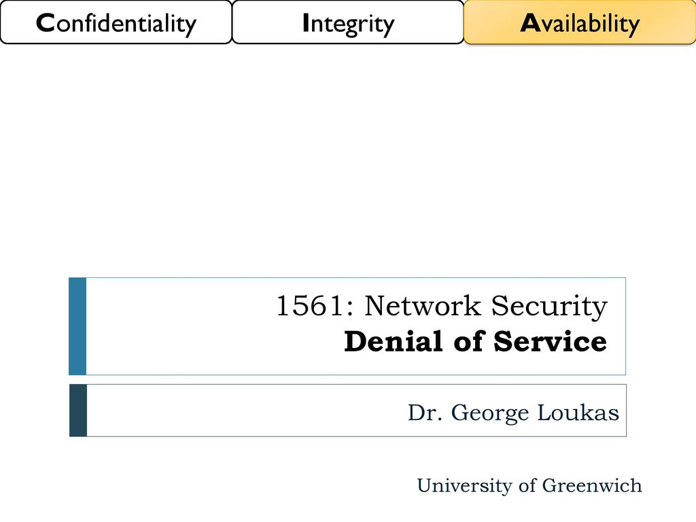Click the bold letter C in Confidentiality
696x522 pixels.
[45, 23]
